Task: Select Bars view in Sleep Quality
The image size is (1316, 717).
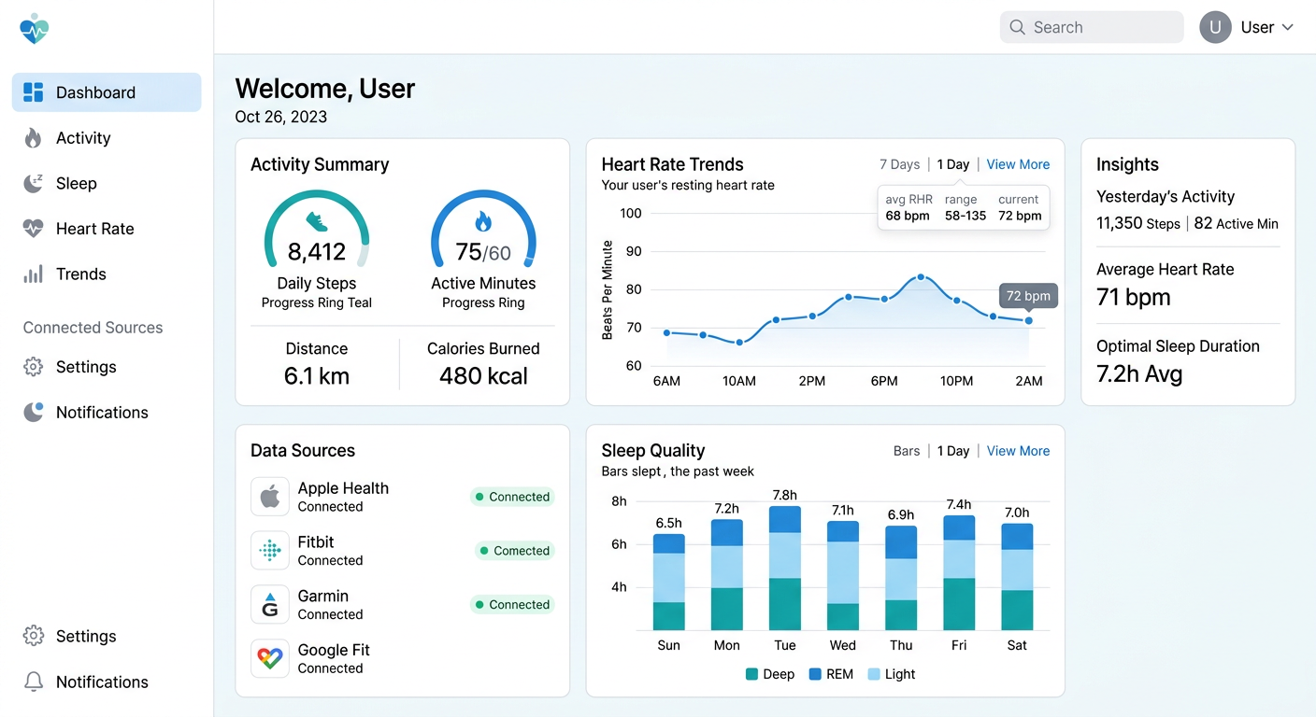Action: tap(907, 451)
